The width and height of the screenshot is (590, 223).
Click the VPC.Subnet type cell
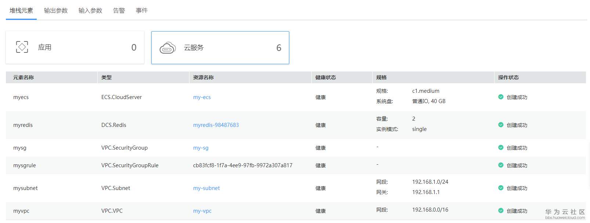[116, 188]
